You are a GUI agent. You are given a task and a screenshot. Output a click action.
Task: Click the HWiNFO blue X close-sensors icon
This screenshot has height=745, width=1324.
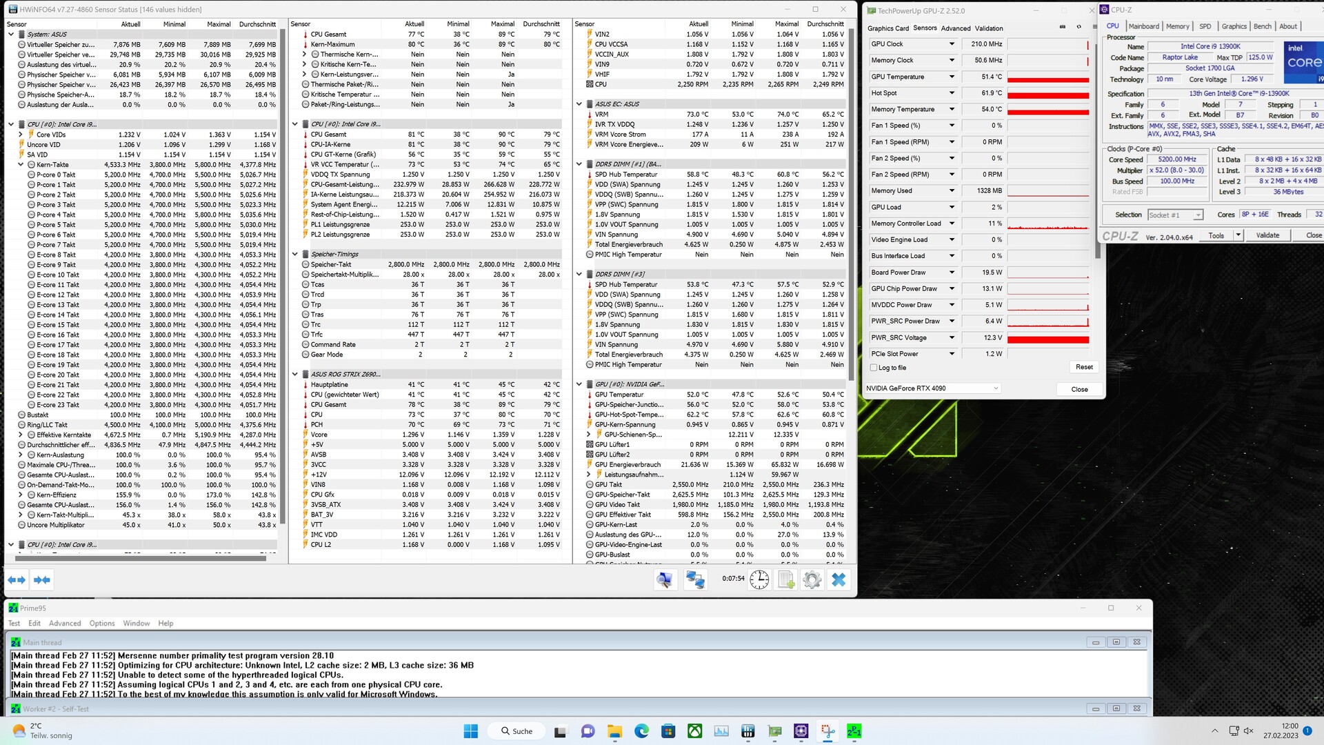(x=839, y=579)
